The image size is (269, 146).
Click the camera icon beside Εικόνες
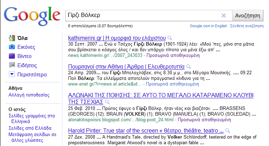click(12, 47)
